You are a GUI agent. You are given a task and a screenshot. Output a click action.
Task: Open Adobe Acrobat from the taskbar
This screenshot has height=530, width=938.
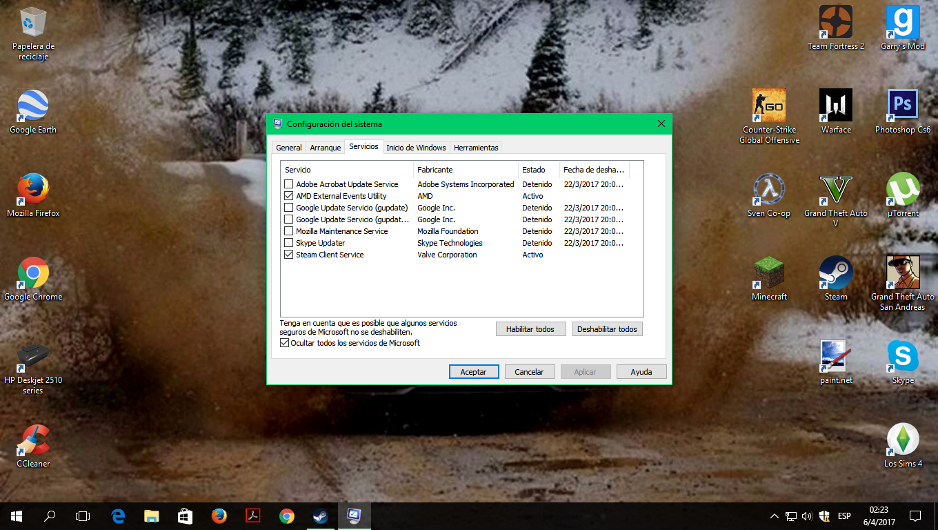[x=253, y=516]
